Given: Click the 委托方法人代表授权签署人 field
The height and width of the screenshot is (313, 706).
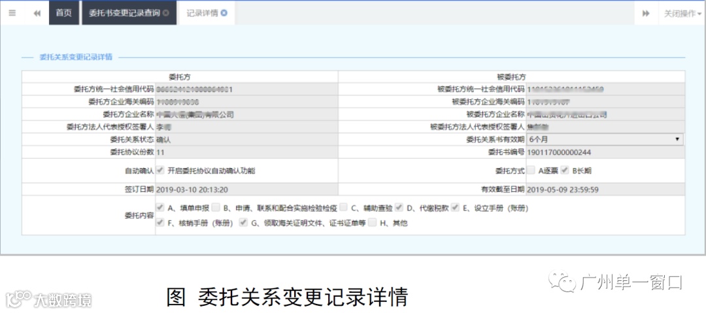Looking at the screenshot, I should pyautogui.click(x=246, y=127).
